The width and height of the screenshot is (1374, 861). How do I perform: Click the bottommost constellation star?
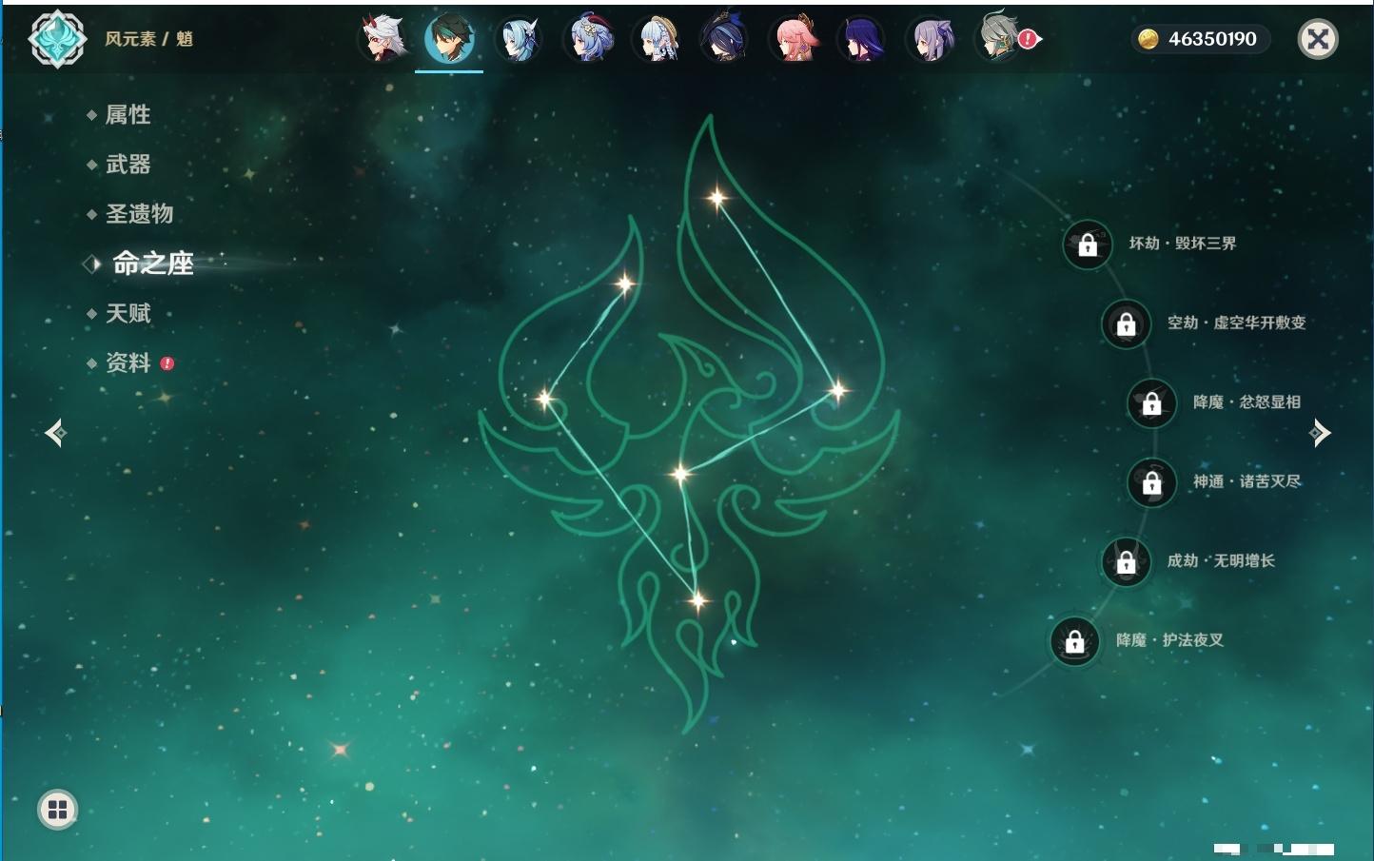pos(697,600)
